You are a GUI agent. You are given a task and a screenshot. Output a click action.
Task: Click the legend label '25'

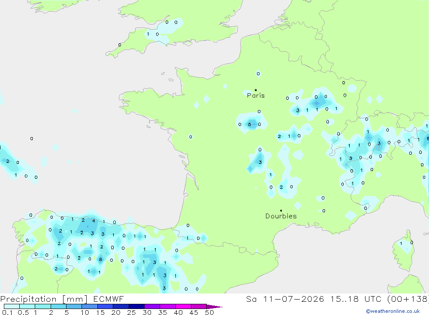pos(131,312)
